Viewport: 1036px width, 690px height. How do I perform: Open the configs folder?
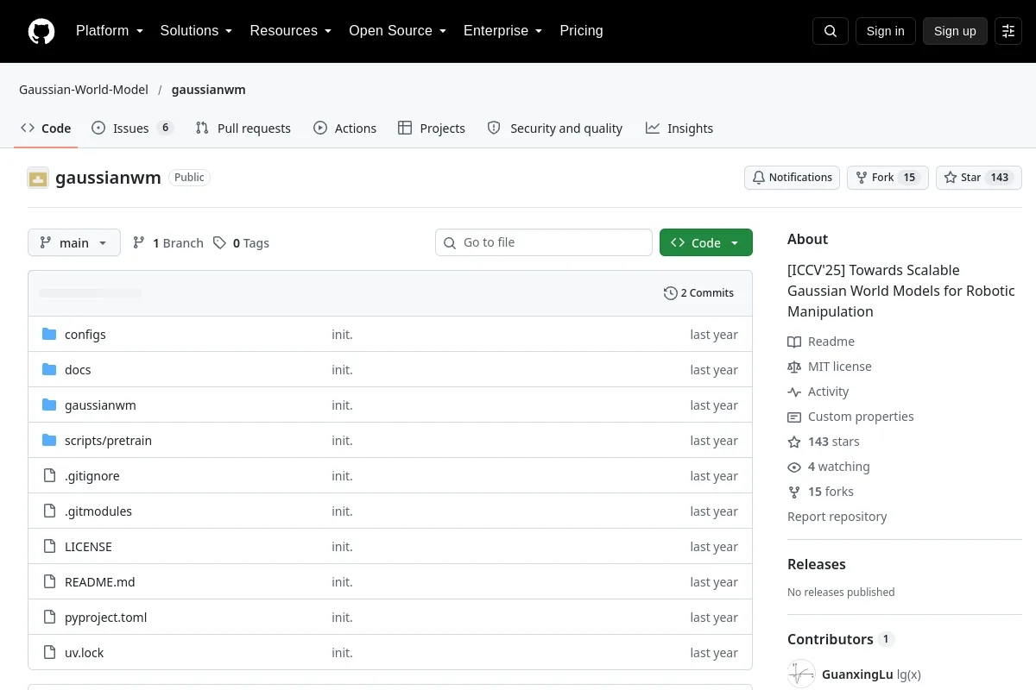(85, 335)
